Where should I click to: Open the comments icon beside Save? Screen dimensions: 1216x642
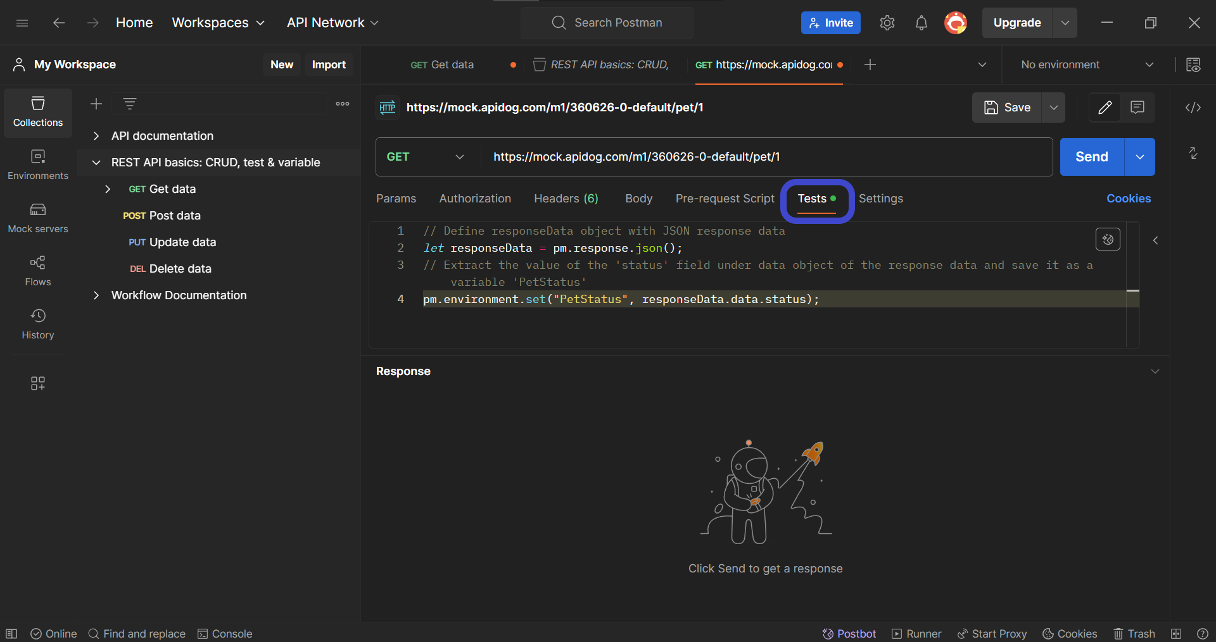click(1138, 108)
